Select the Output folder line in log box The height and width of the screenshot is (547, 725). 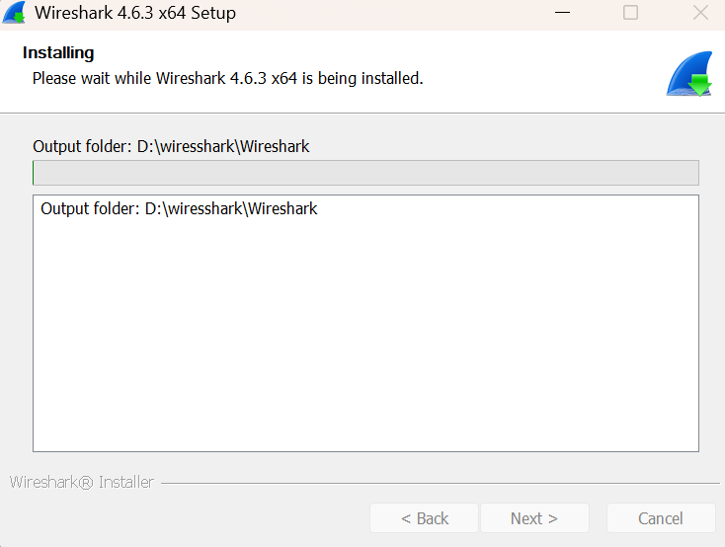tap(179, 208)
